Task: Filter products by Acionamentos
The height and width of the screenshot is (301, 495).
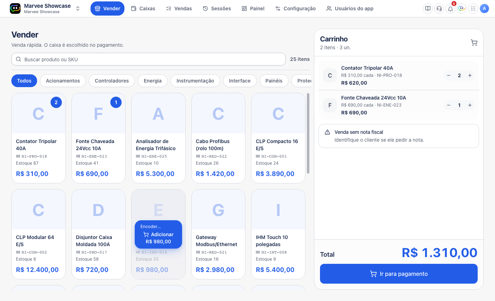Action: pyautogui.click(x=63, y=81)
